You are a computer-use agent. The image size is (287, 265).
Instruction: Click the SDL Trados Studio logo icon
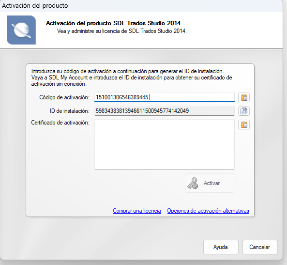click(x=21, y=30)
